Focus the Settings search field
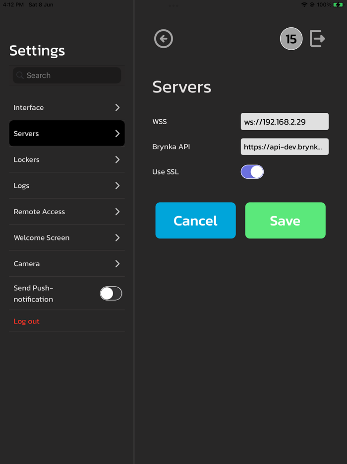The image size is (347, 464). coord(67,76)
